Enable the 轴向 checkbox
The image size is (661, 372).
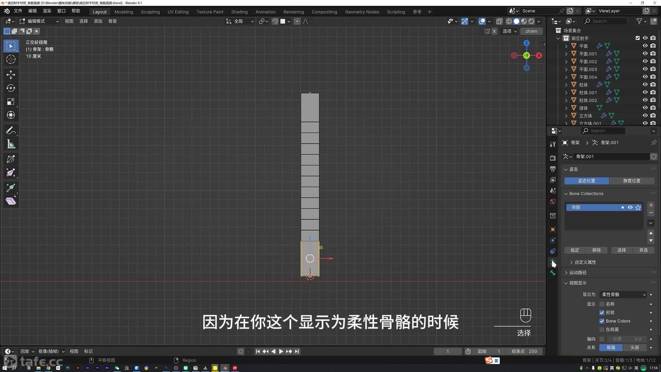coord(602,339)
